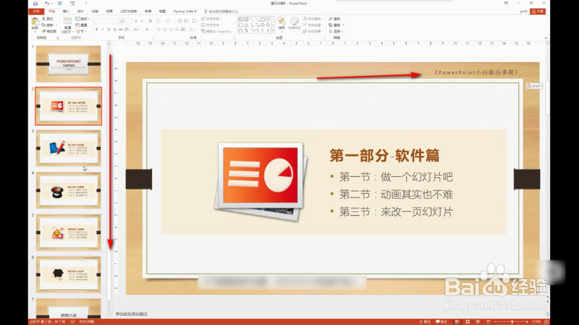The image size is (579, 325).
Task: Switch to Animations (动画) tab
Action: [109, 12]
